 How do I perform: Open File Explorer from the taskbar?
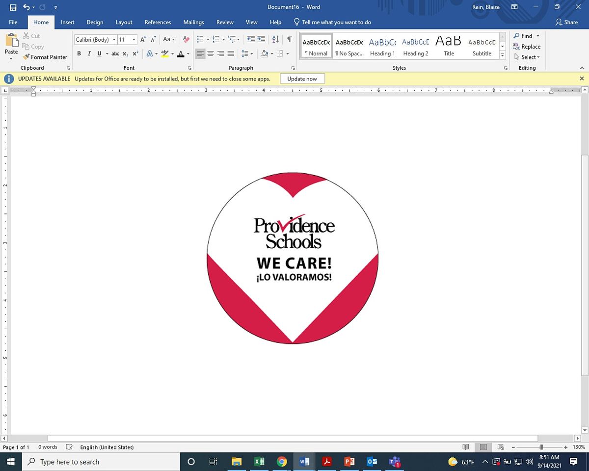[237, 462]
